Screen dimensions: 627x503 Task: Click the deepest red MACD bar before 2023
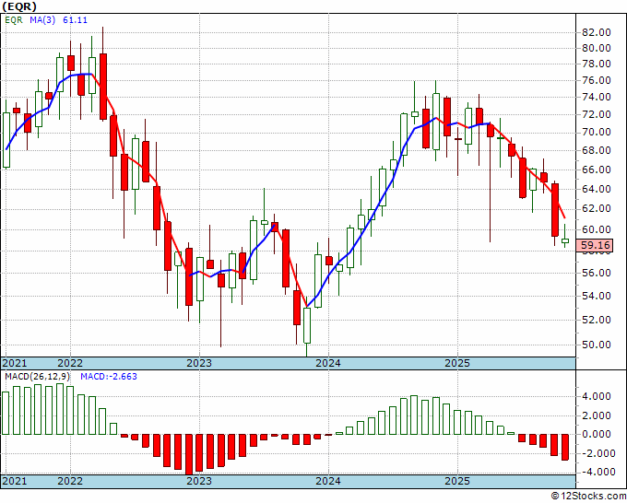(x=189, y=454)
